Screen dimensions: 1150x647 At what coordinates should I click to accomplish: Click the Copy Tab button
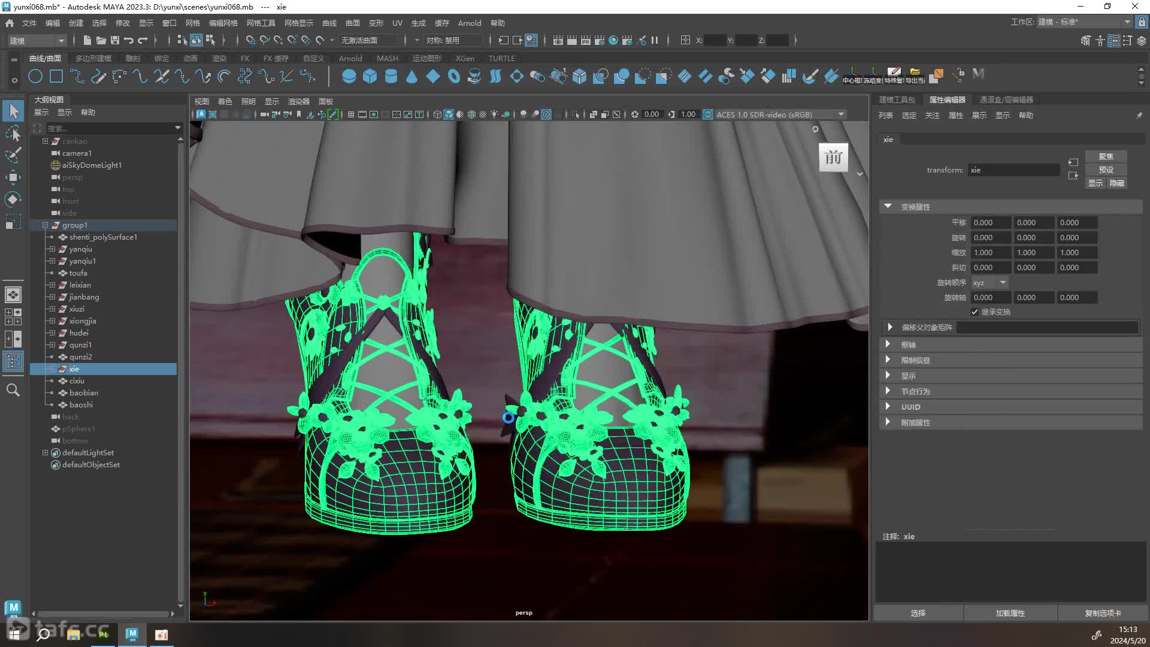1103,613
